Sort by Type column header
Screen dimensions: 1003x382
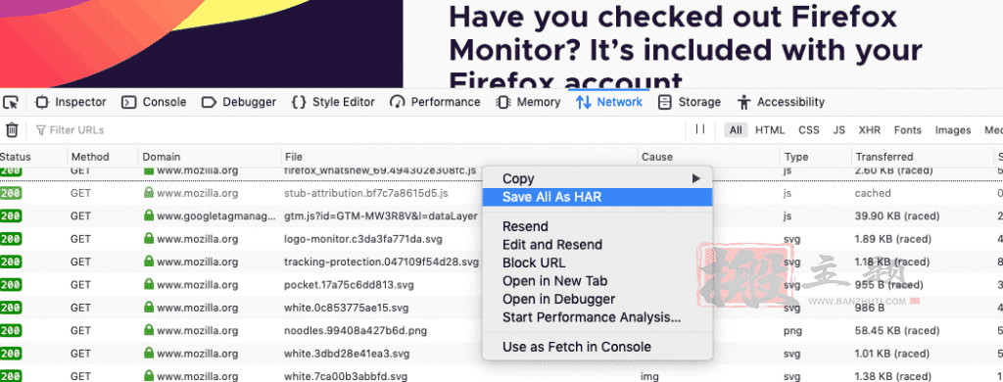pyautogui.click(x=816, y=157)
